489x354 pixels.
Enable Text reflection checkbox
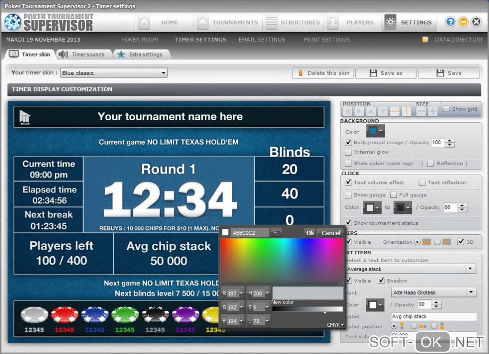(x=422, y=183)
